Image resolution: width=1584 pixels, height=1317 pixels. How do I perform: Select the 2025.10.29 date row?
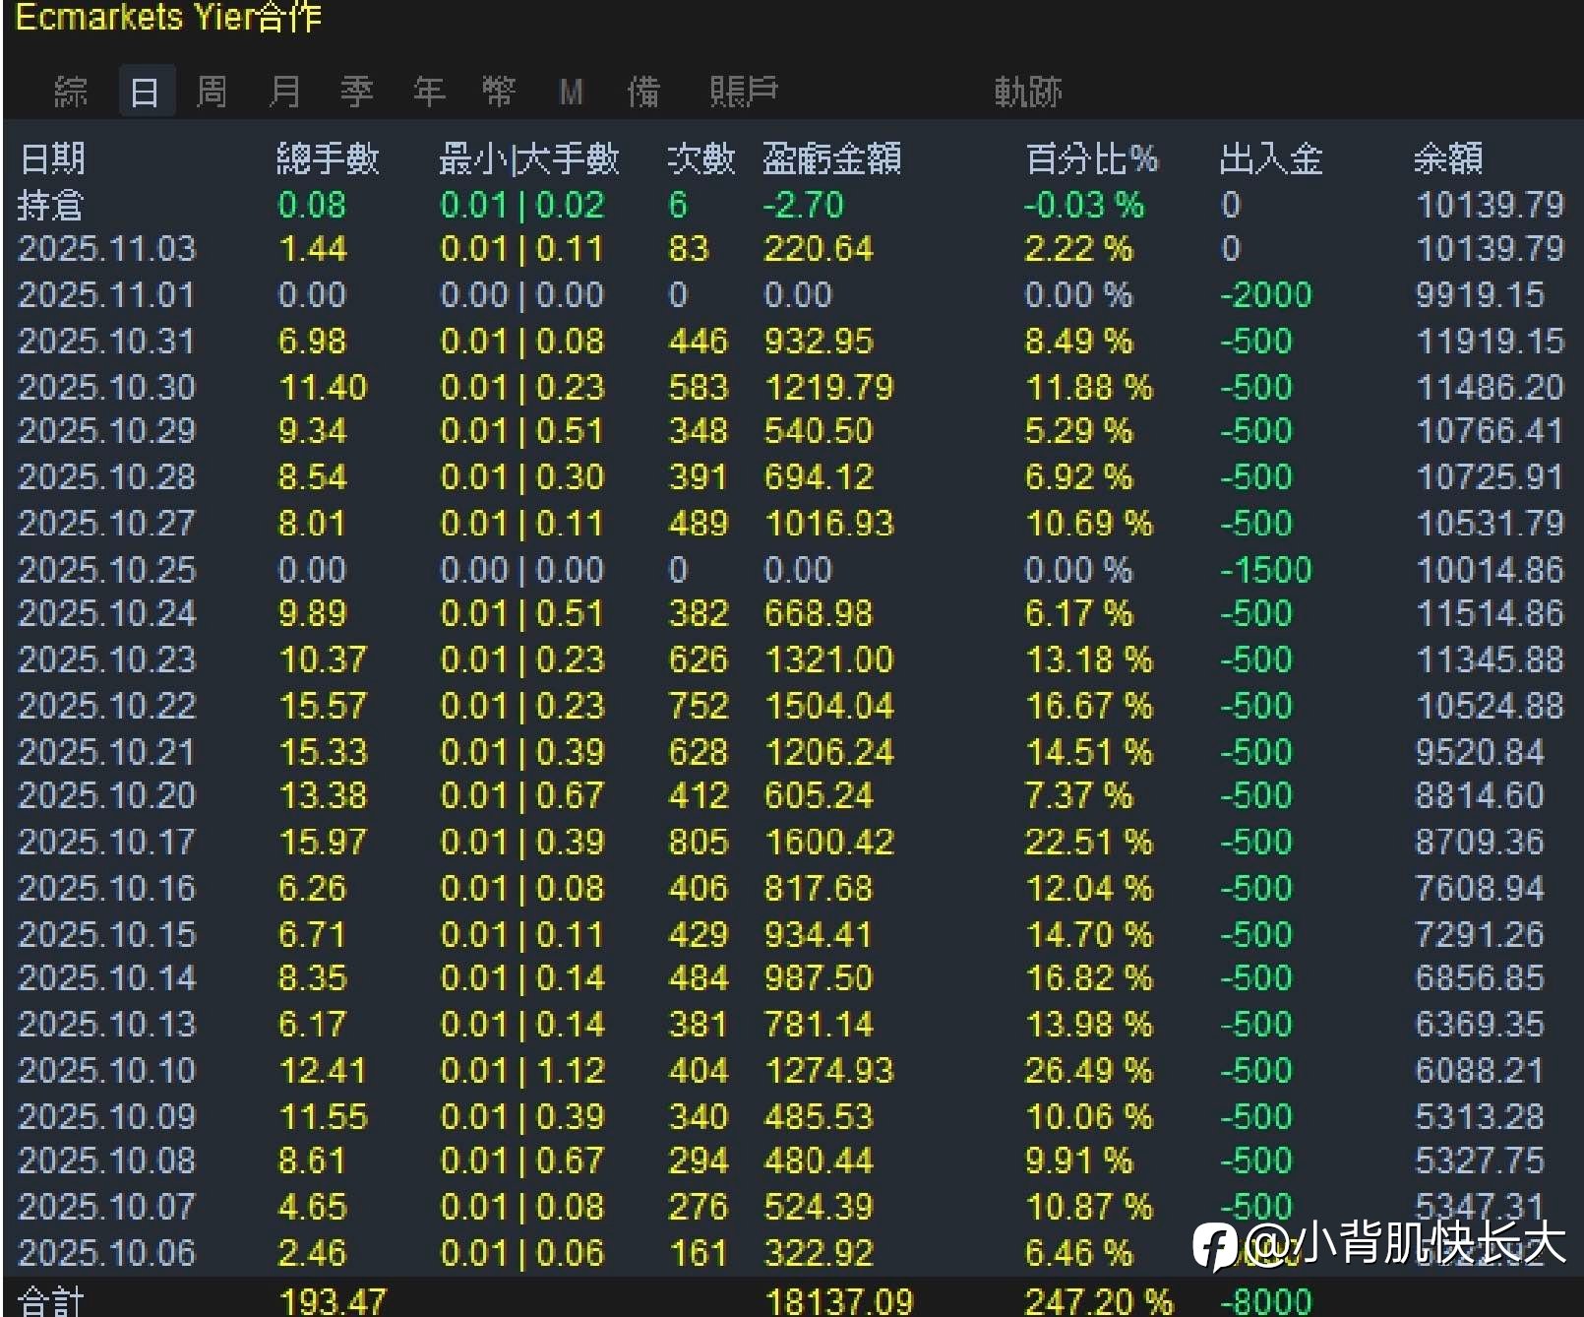tap(792, 431)
